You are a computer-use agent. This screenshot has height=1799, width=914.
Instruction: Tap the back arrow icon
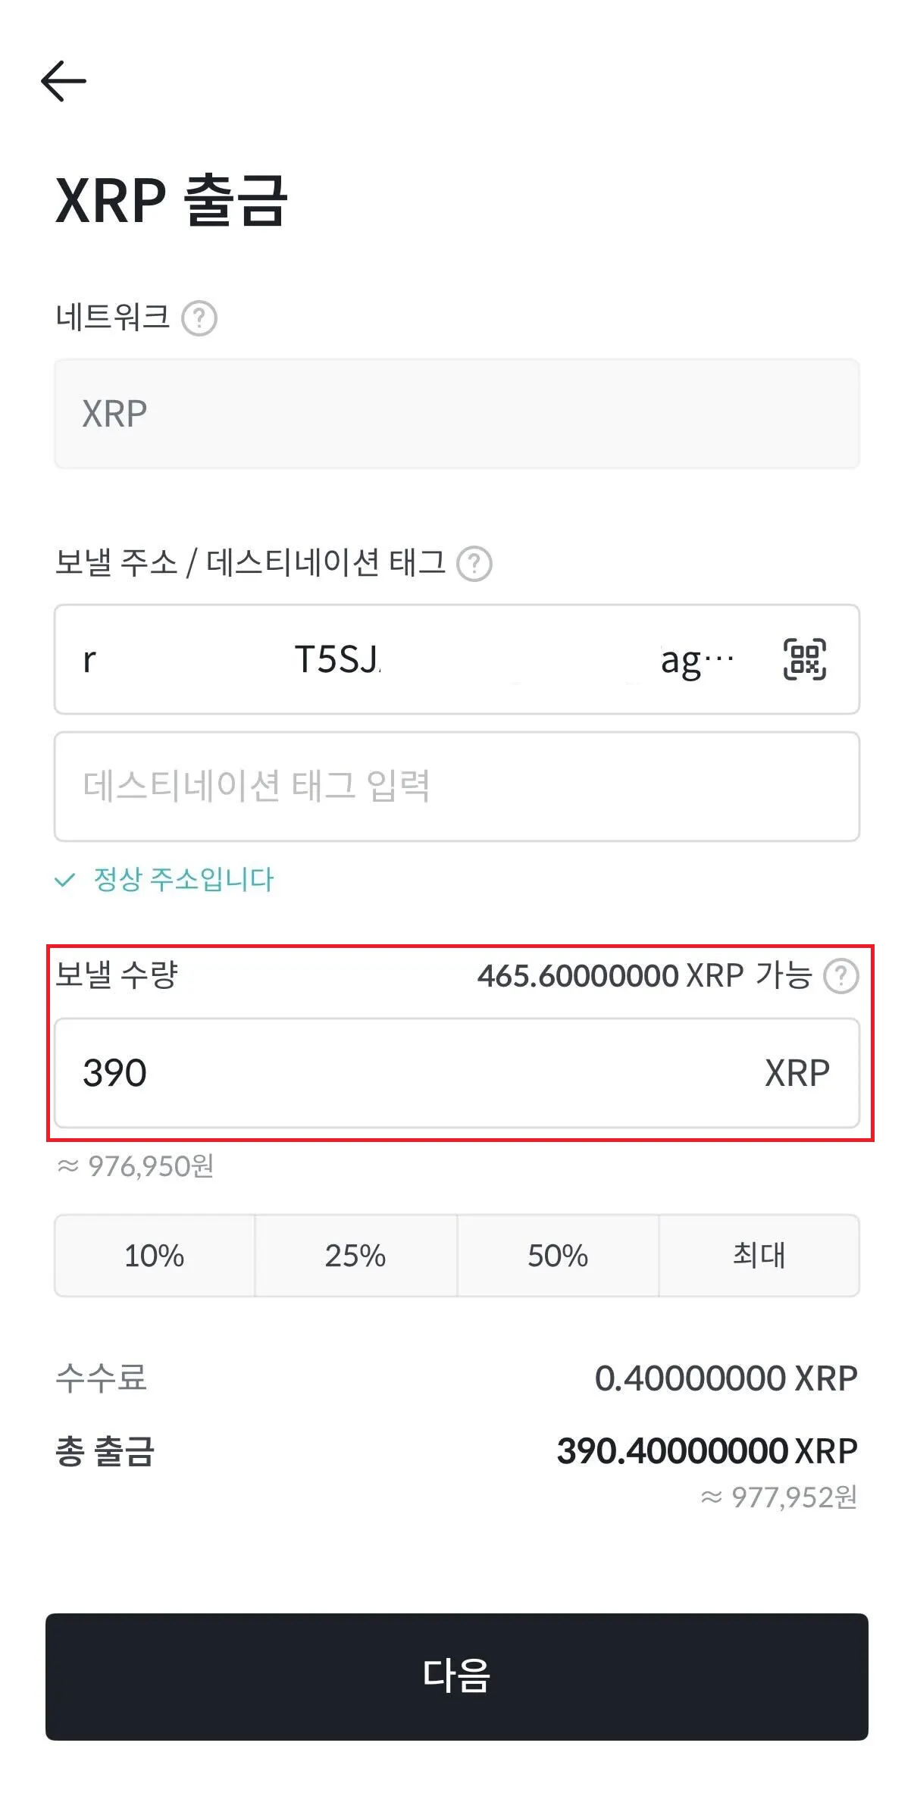click(x=64, y=81)
